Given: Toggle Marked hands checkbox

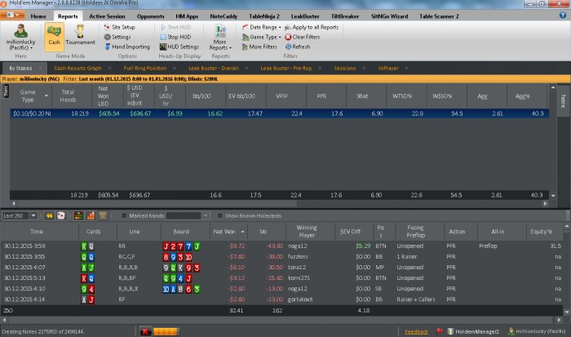Looking at the screenshot, I should pyautogui.click(x=124, y=215).
